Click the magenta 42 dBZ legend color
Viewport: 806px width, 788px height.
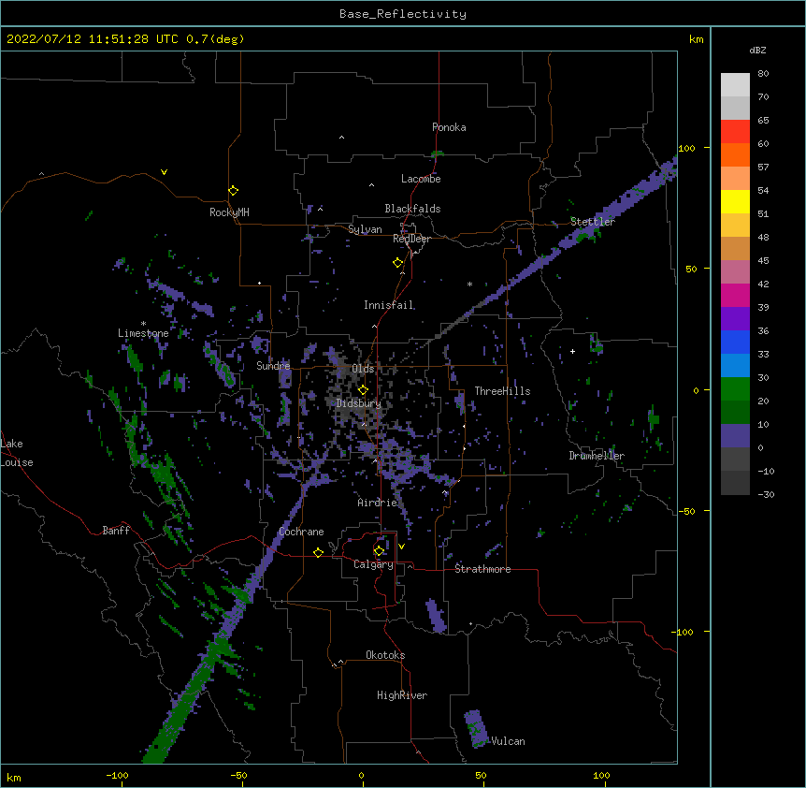click(735, 295)
